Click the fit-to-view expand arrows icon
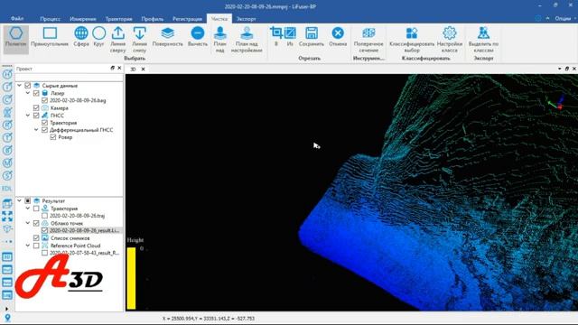Viewport: 578px width, 325px height. coord(7,217)
